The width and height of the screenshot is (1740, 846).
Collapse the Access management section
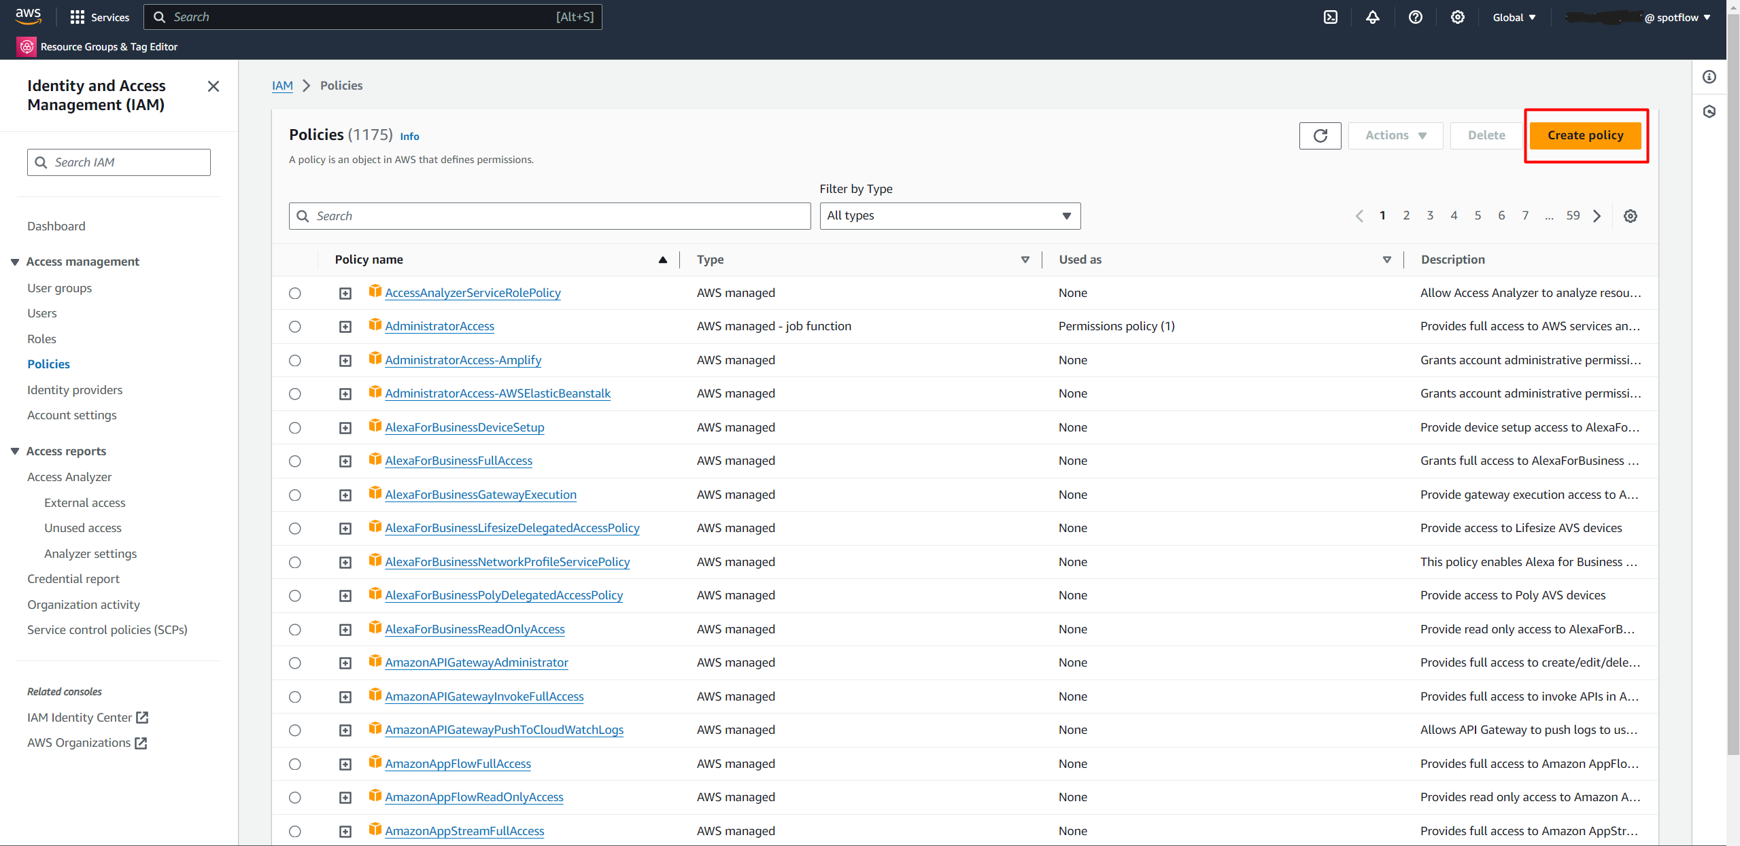click(15, 262)
